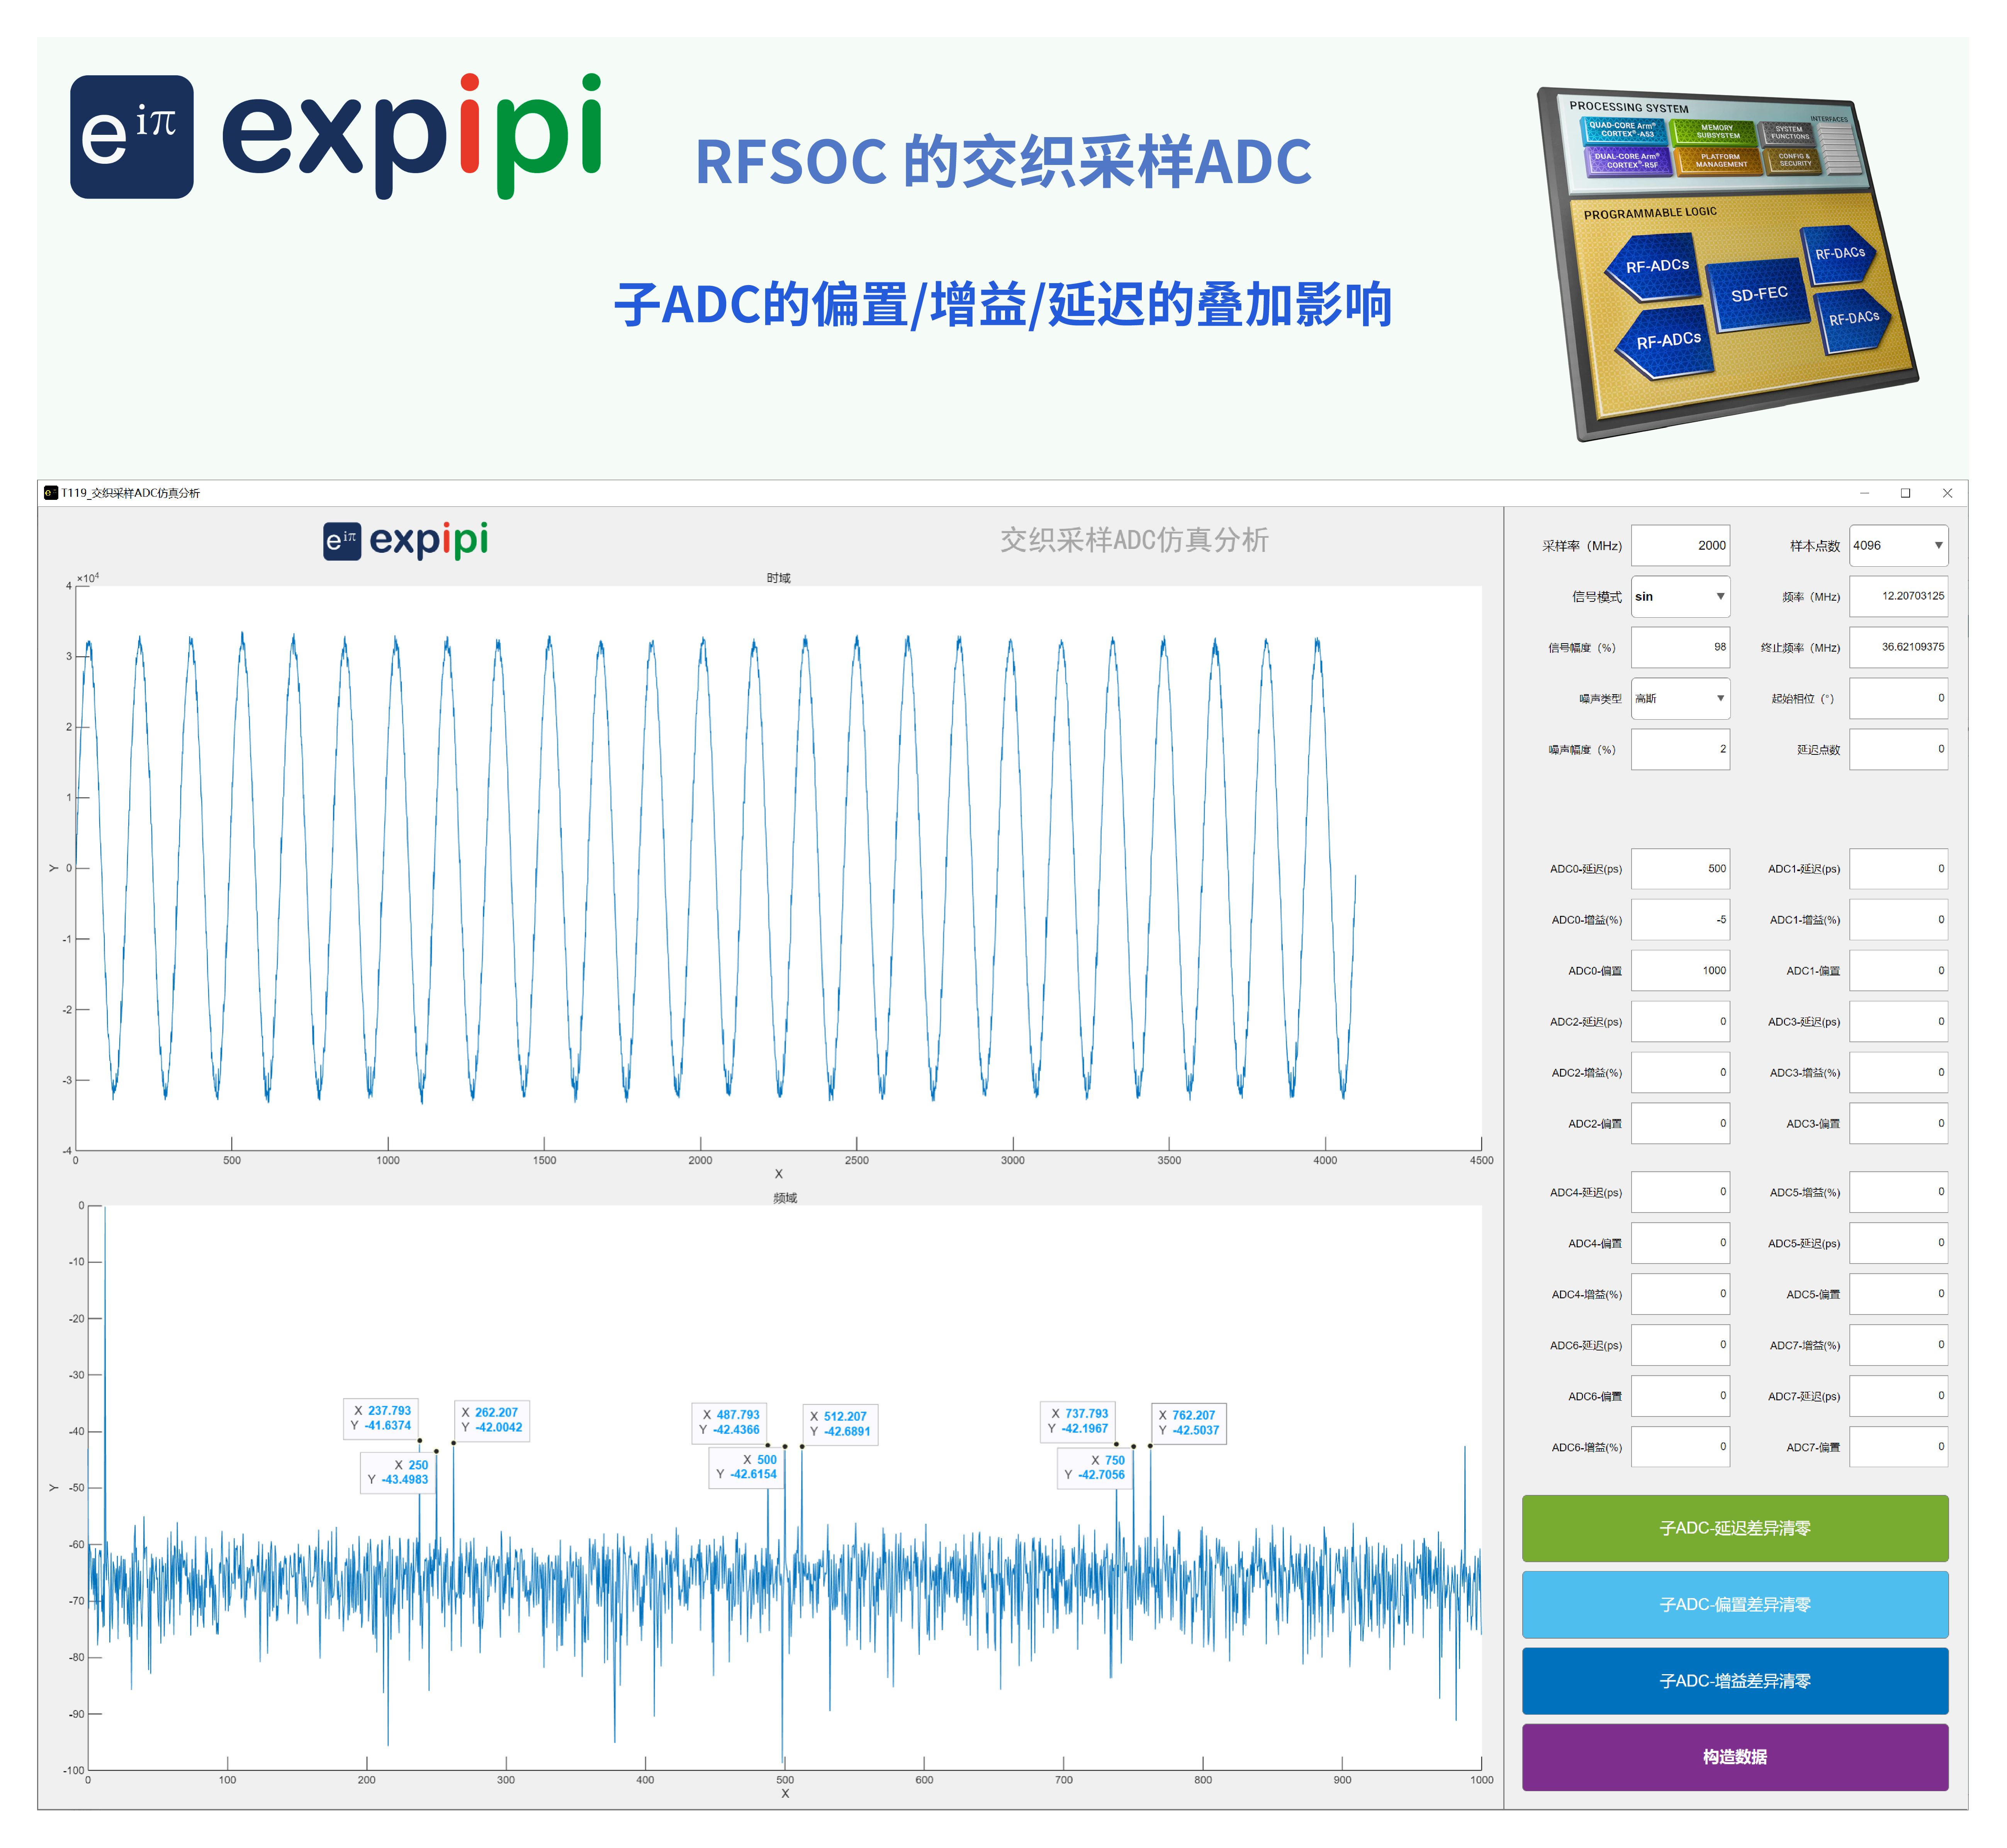Click the ADC4-增益(%) input field
This screenshot has height=1848, width=2007.
(1680, 1294)
